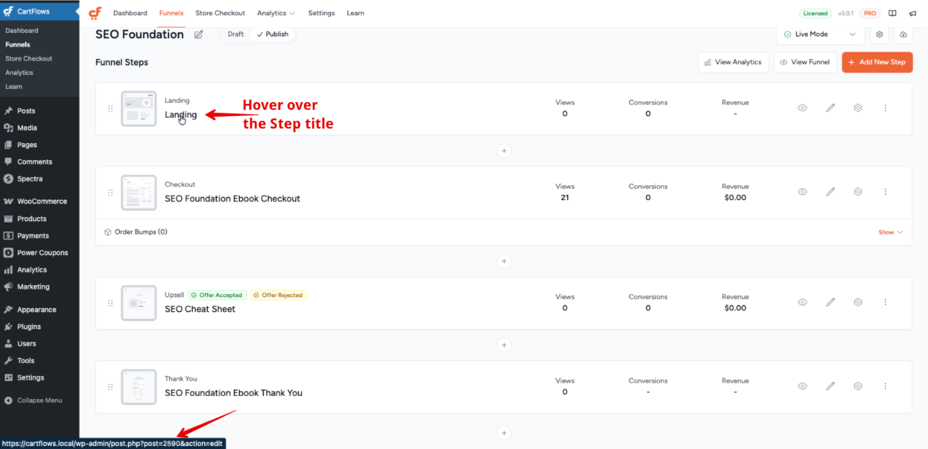Image resolution: width=928 pixels, height=449 pixels.
Task: Click the Offer Rejected badge
Action: point(278,295)
